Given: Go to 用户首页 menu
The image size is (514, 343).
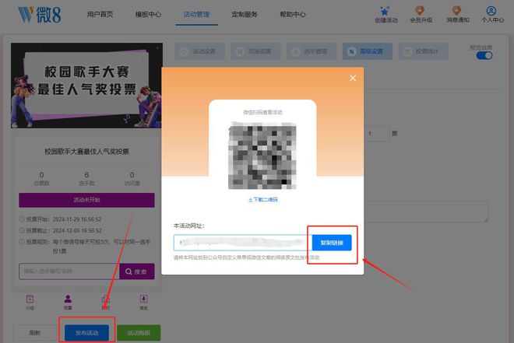Looking at the screenshot, I should click(x=100, y=15).
